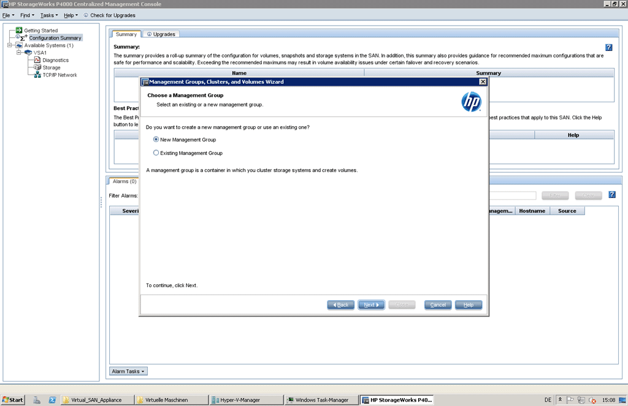The width and height of the screenshot is (628, 406).
Task: Click the Upgrades tab info icon
Action: coord(149,34)
